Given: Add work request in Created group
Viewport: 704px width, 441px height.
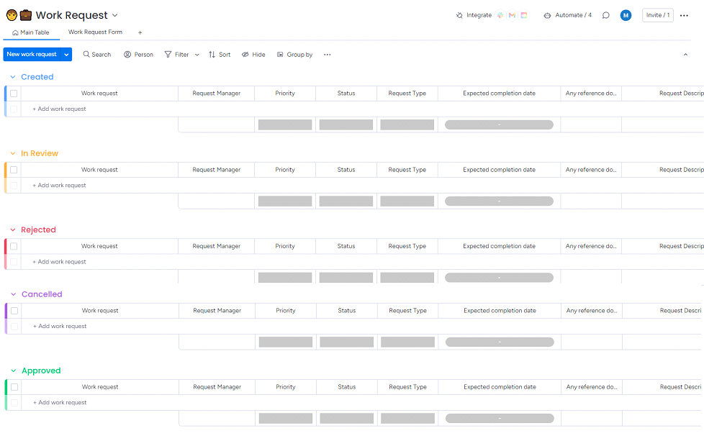Looking at the screenshot, I should [59, 109].
